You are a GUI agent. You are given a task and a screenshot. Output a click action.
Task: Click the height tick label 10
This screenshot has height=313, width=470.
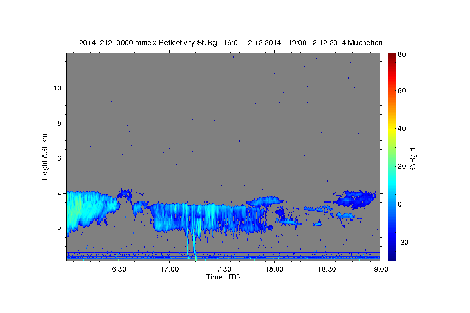(x=58, y=88)
